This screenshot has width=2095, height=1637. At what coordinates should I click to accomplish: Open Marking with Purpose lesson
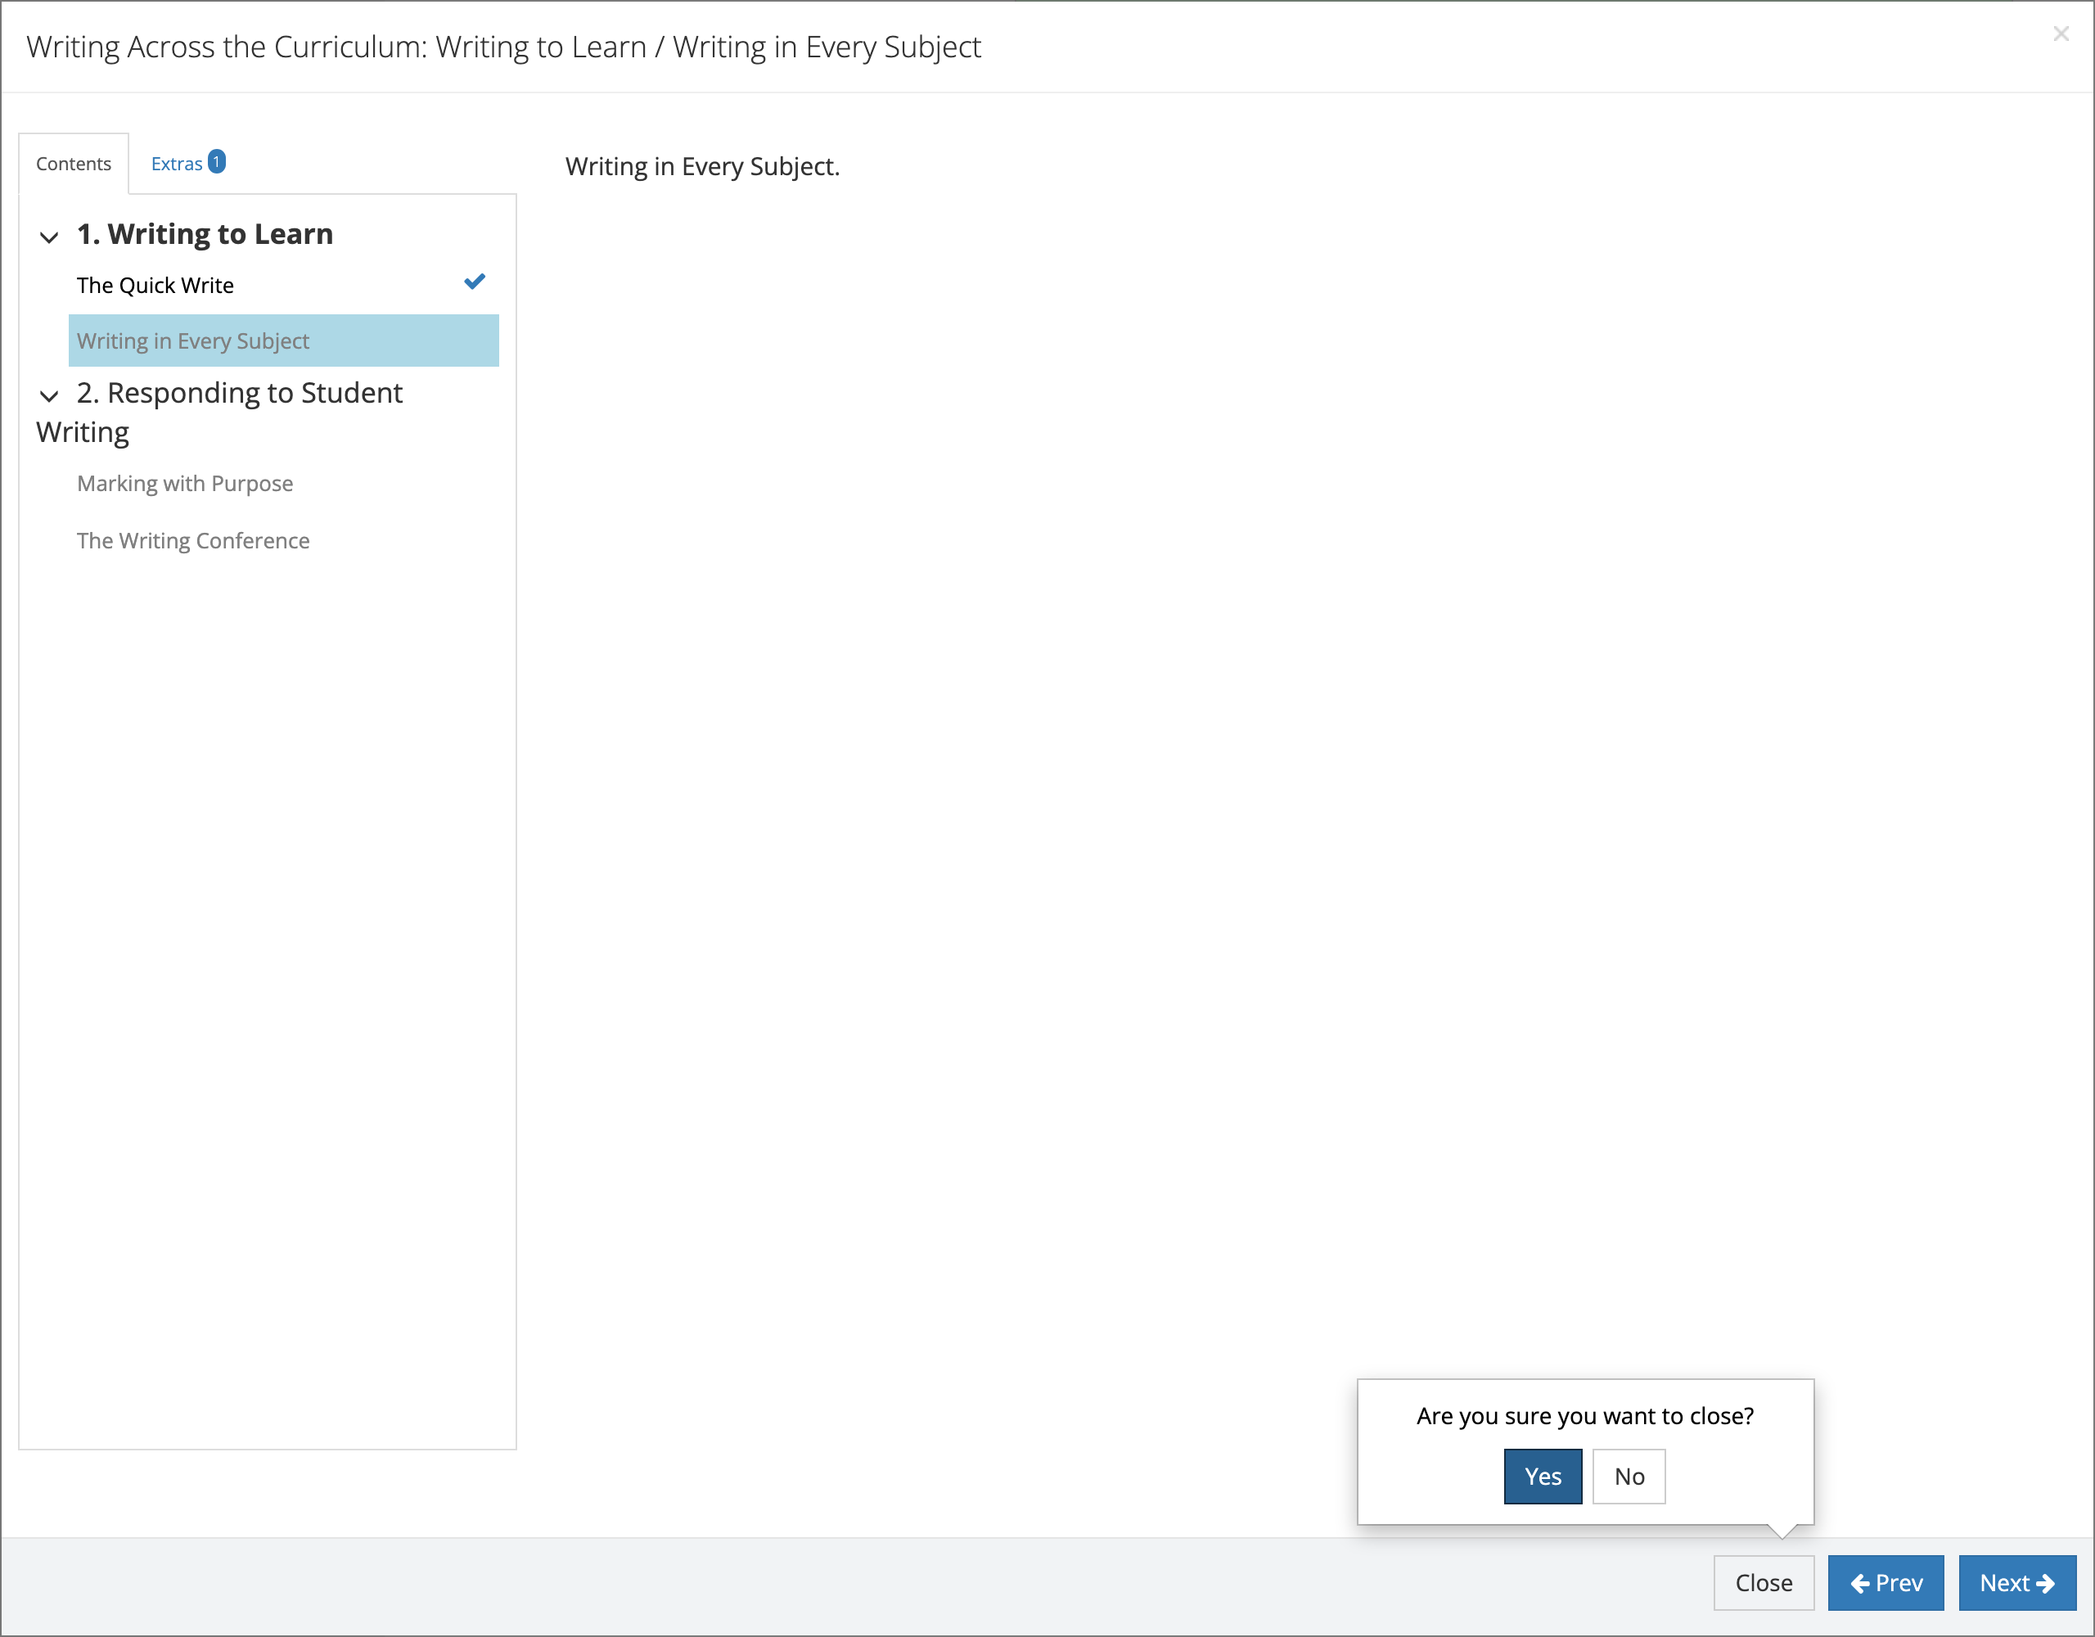[185, 484]
